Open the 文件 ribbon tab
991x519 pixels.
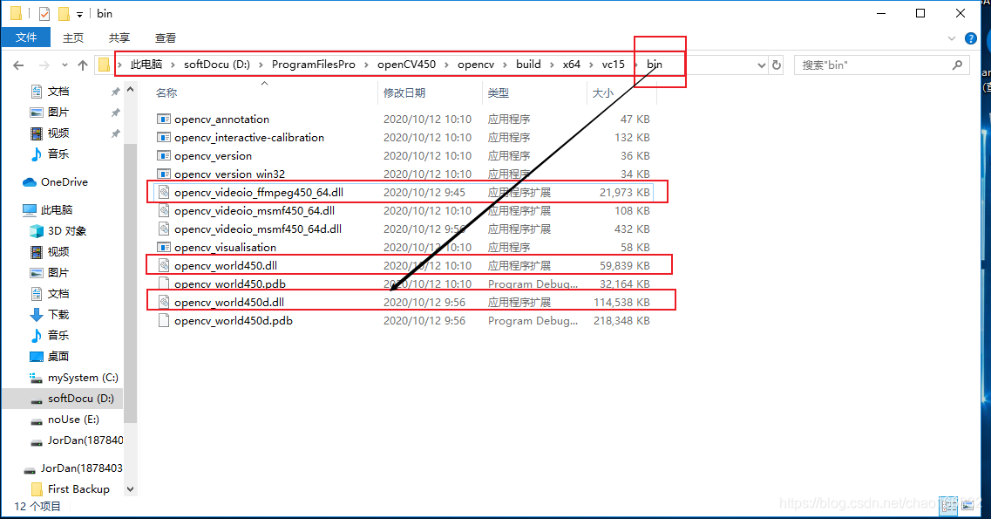tap(26, 38)
